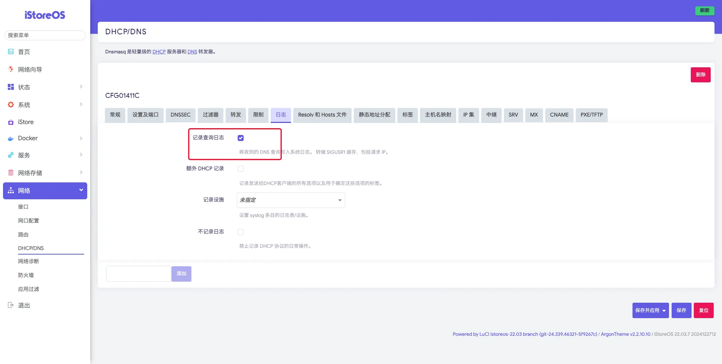The width and height of the screenshot is (722, 364).
Task: Uncheck the 记录查询日志 checkbox
Action: [x=241, y=138]
